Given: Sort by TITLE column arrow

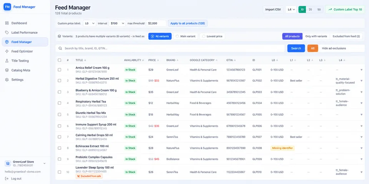Looking at the screenshot, I should click(85, 60).
